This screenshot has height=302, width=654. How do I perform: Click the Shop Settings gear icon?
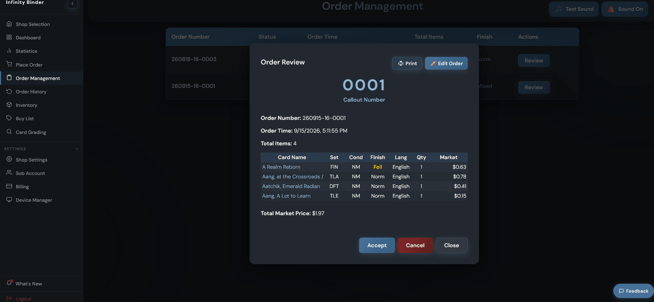pos(9,159)
